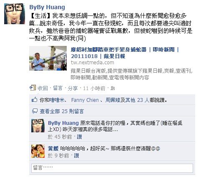Like 黃媛's comment with 讚
The width and height of the screenshot is (201, 177).
click(76, 156)
